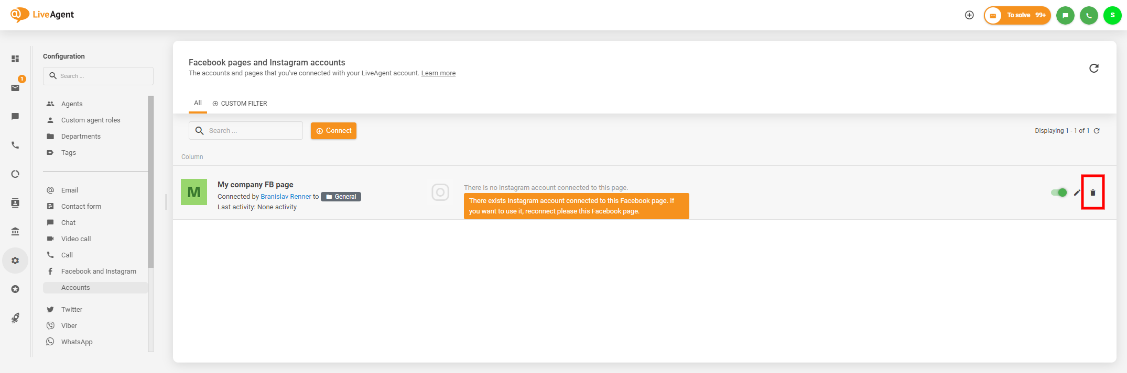The image size is (1127, 373).
Task: Open the dashboard grid icon in sidebar
Action: (15, 59)
